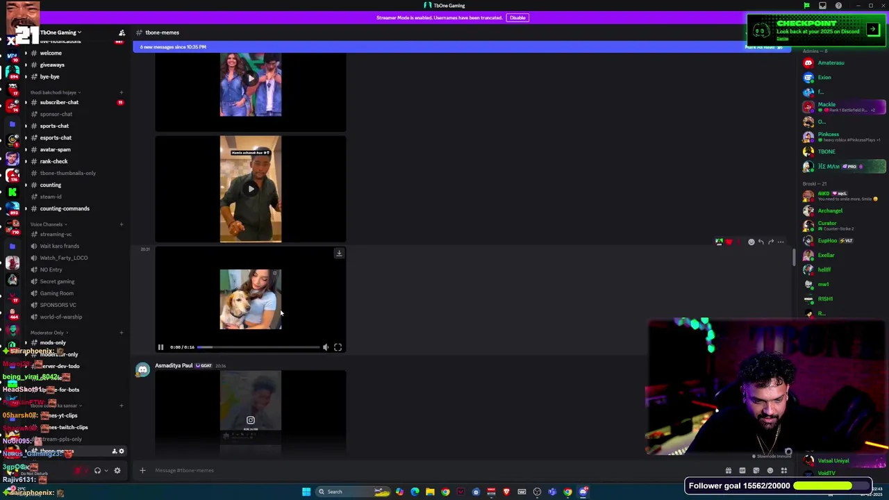Click the forward arrow in message toolbar
This screenshot has width=889, height=500.
point(771,242)
